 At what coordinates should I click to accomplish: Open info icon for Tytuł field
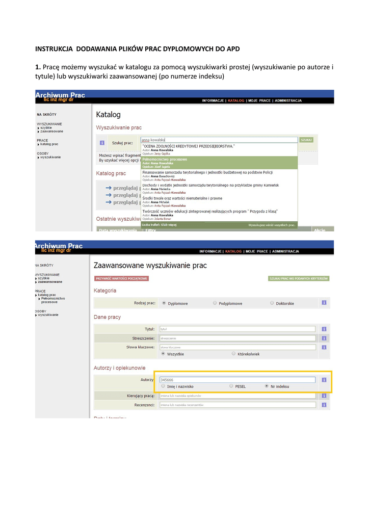pos(324,329)
